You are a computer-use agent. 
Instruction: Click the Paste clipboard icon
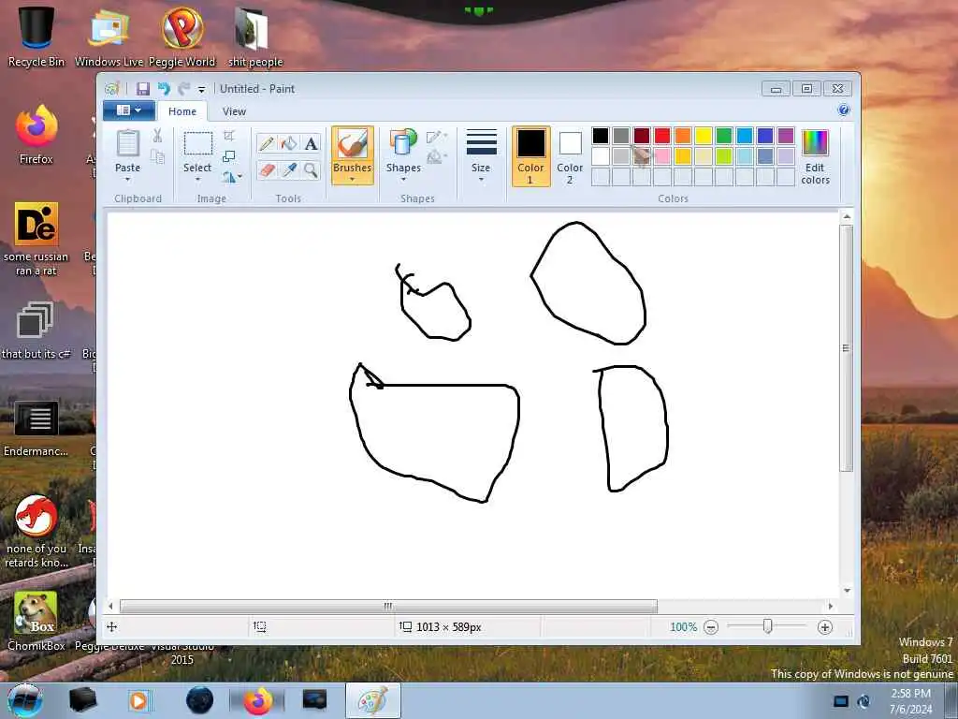127,143
